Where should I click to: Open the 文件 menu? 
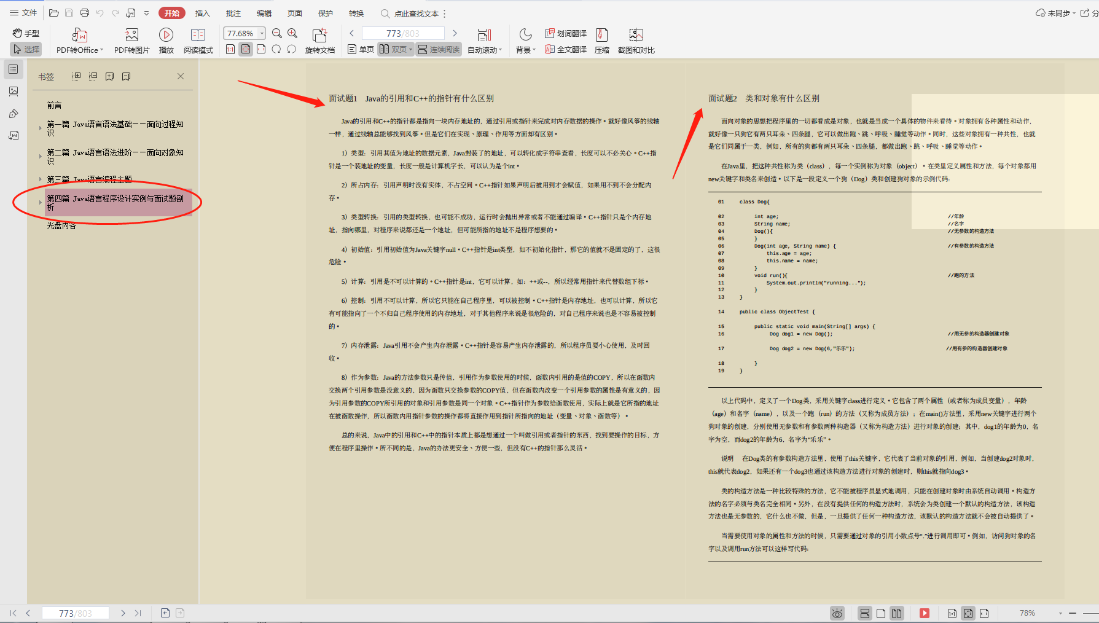[23, 13]
